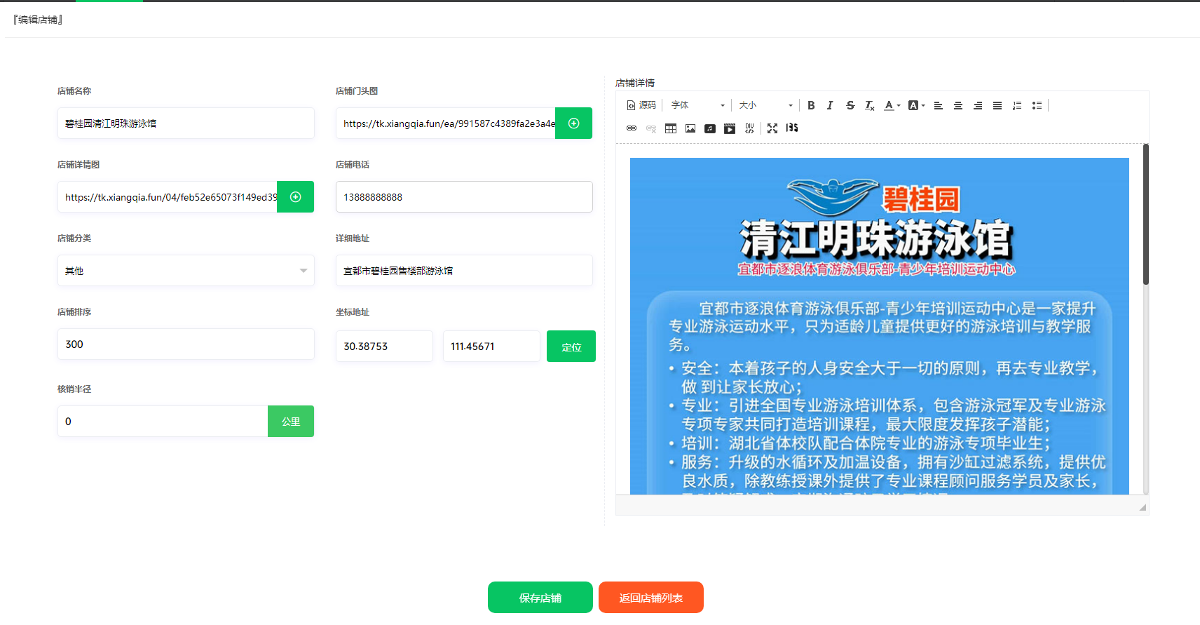This screenshot has height=625, width=1200.
Task: Click the 店铺名称 input field
Action: click(x=186, y=123)
